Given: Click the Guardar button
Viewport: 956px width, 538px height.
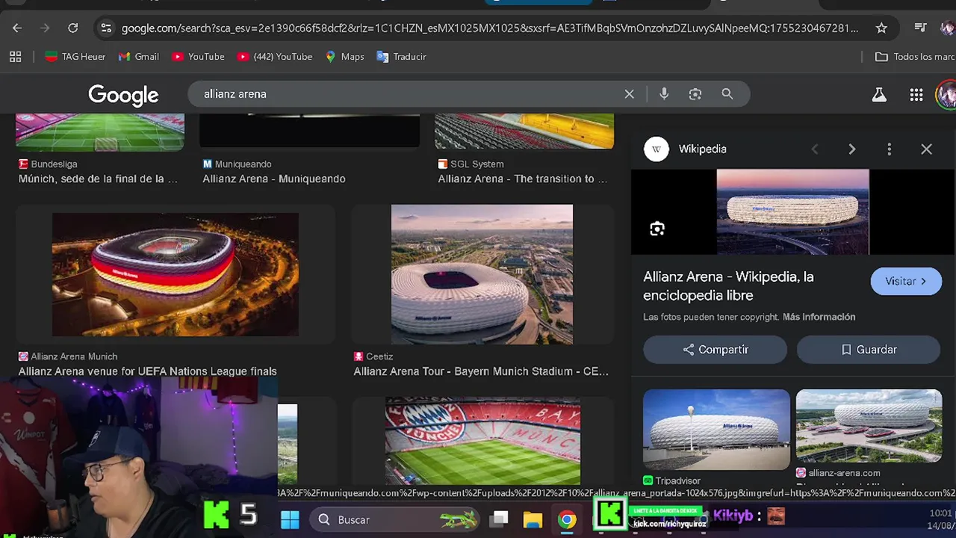Looking at the screenshot, I should point(869,350).
